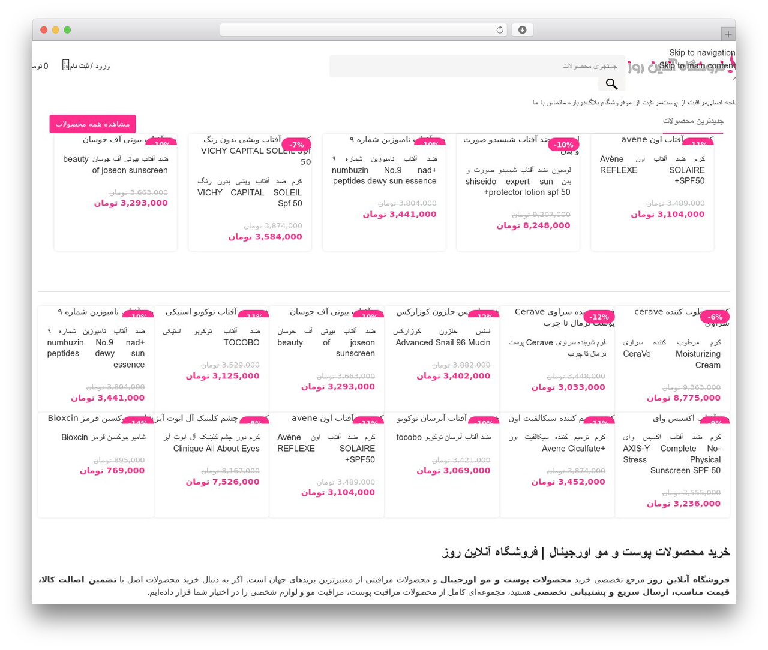Open the TOCOBO sunscreen stick product
The image size is (768, 650).
211,336
